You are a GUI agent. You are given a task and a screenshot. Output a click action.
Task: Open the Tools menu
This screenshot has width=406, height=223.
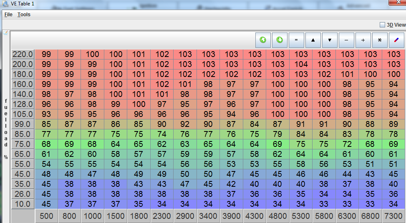pyautogui.click(x=24, y=15)
